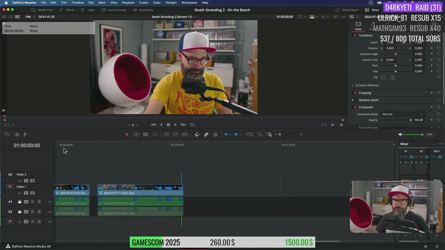Viewport: 445px width, 250px height.
Task: Toggle the Mixer panel button
Action: point(372,10)
